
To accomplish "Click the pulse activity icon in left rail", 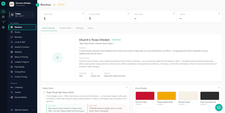I will (3, 12).
